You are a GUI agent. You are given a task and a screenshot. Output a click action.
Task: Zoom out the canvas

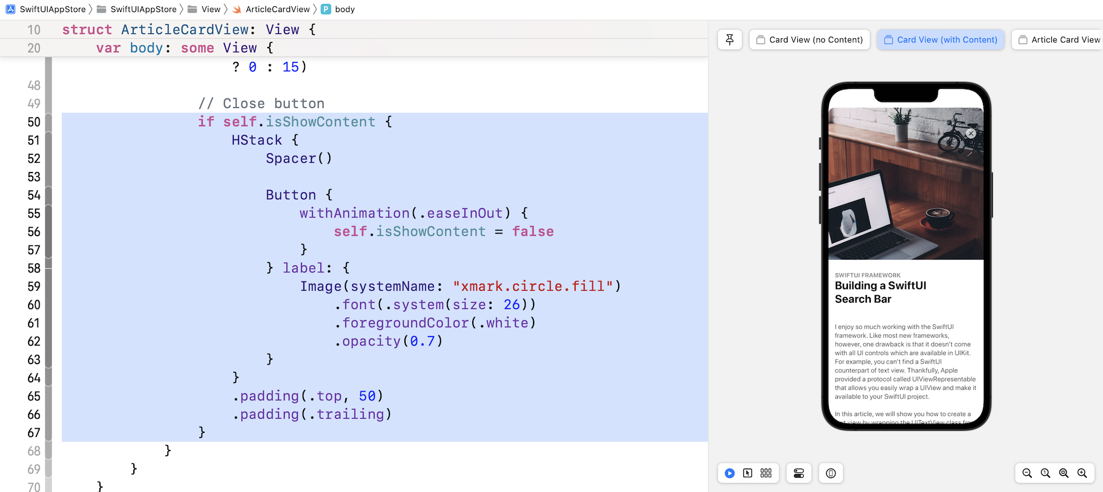(1027, 473)
